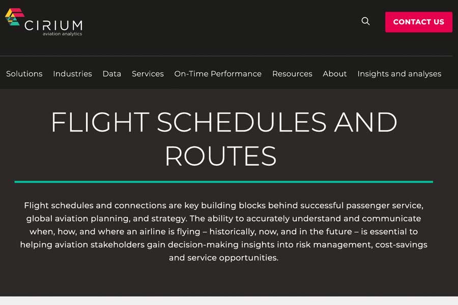Go to On-Time Performance
458x305 pixels.
coord(218,74)
